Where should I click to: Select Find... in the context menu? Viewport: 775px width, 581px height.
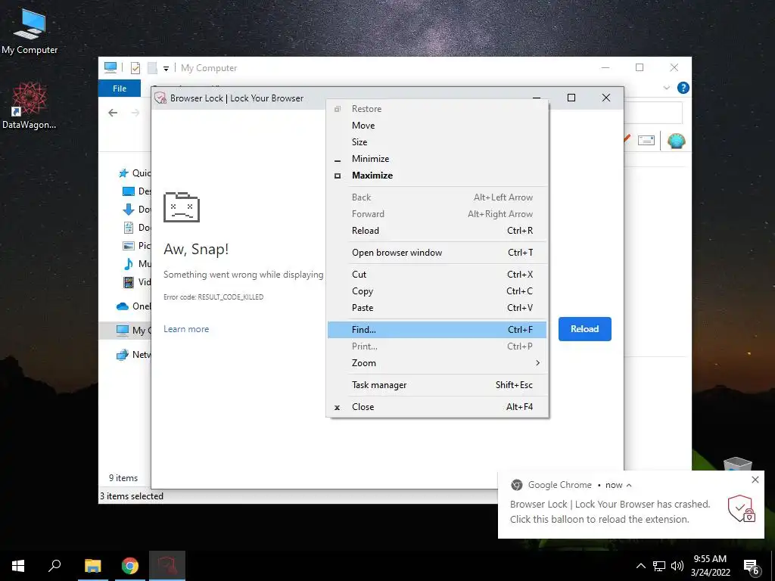[x=437, y=330]
